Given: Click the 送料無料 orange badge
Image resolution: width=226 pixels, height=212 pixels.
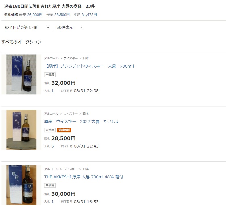Looking at the screenshot, I should click(x=64, y=130).
